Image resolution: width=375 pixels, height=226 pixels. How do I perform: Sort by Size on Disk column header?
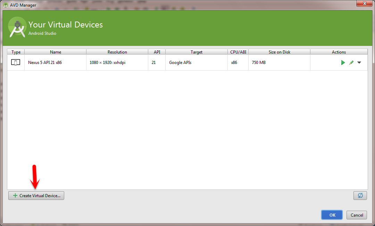coord(279,52)
